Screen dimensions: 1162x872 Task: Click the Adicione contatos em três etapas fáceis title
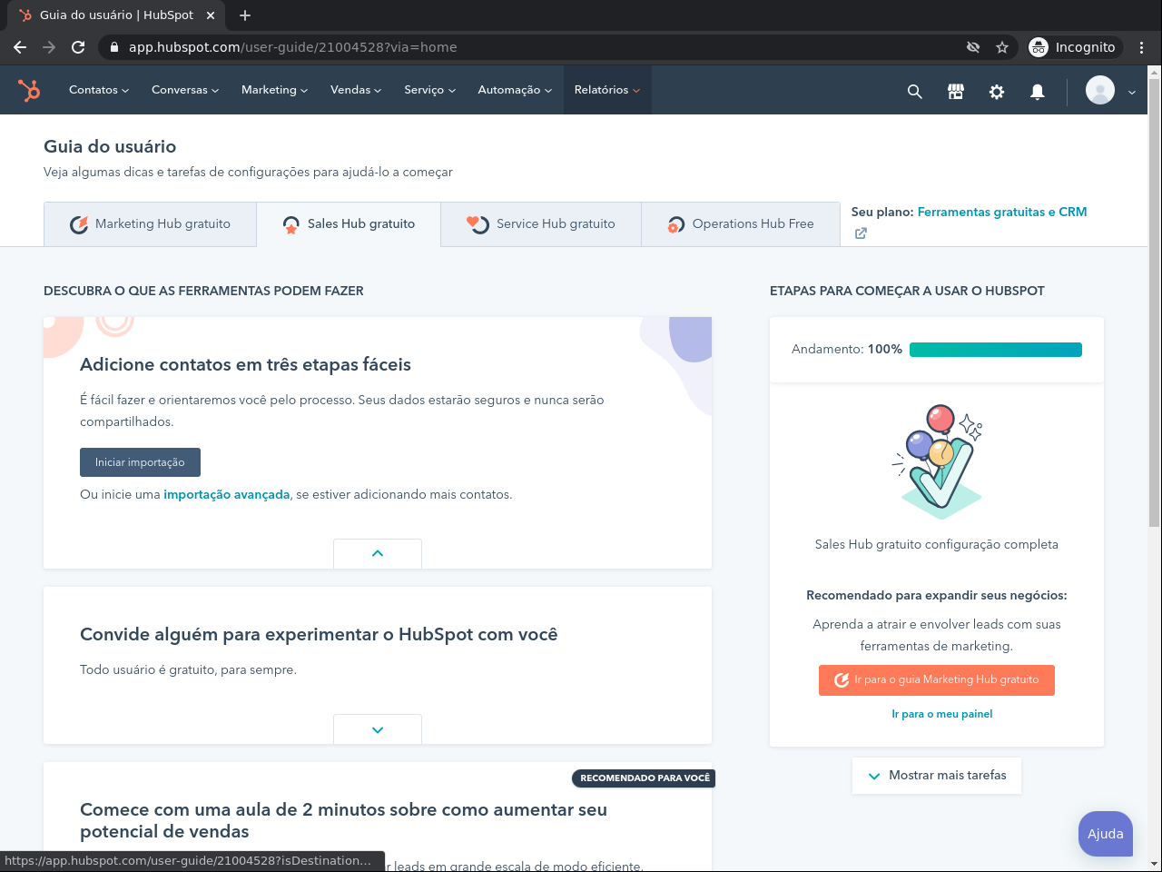[245, 365]
